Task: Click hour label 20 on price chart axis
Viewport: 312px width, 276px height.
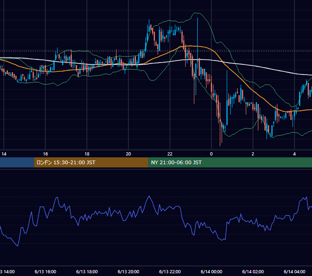Action: coord(128,154)
